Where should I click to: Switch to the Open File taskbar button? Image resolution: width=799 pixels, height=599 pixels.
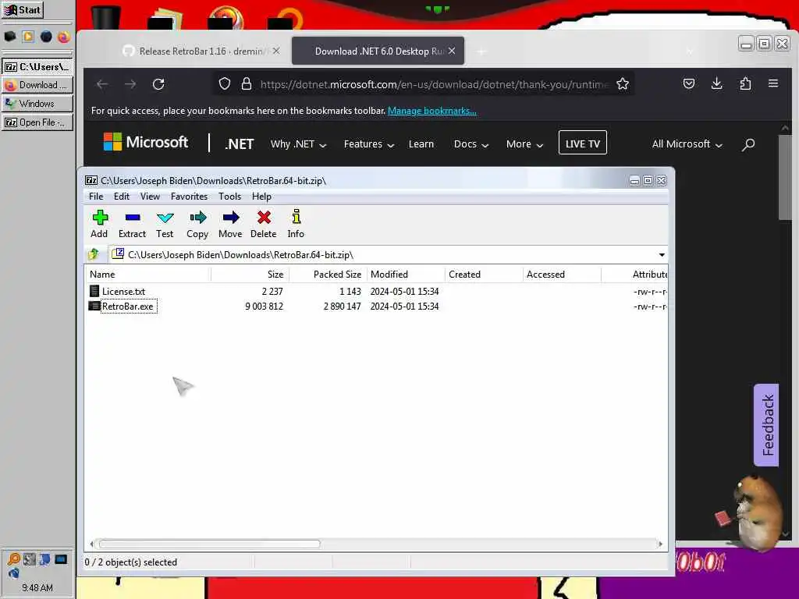click(x=37, y=122)
